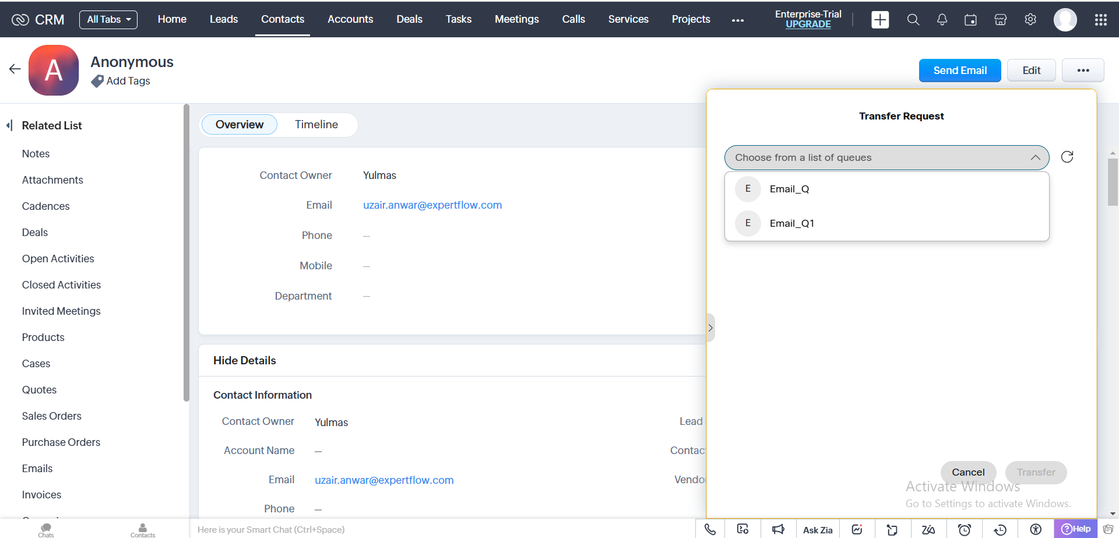Cancel the transfer request
The width and height of the screenshot is (1119, 538).
tap(967, 472)
